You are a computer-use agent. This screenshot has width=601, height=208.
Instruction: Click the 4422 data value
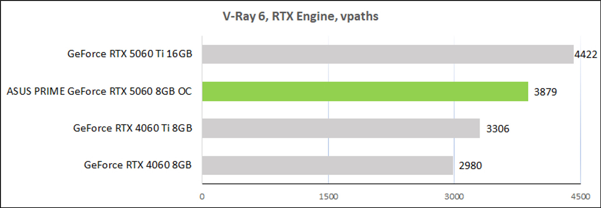[586, 54]
